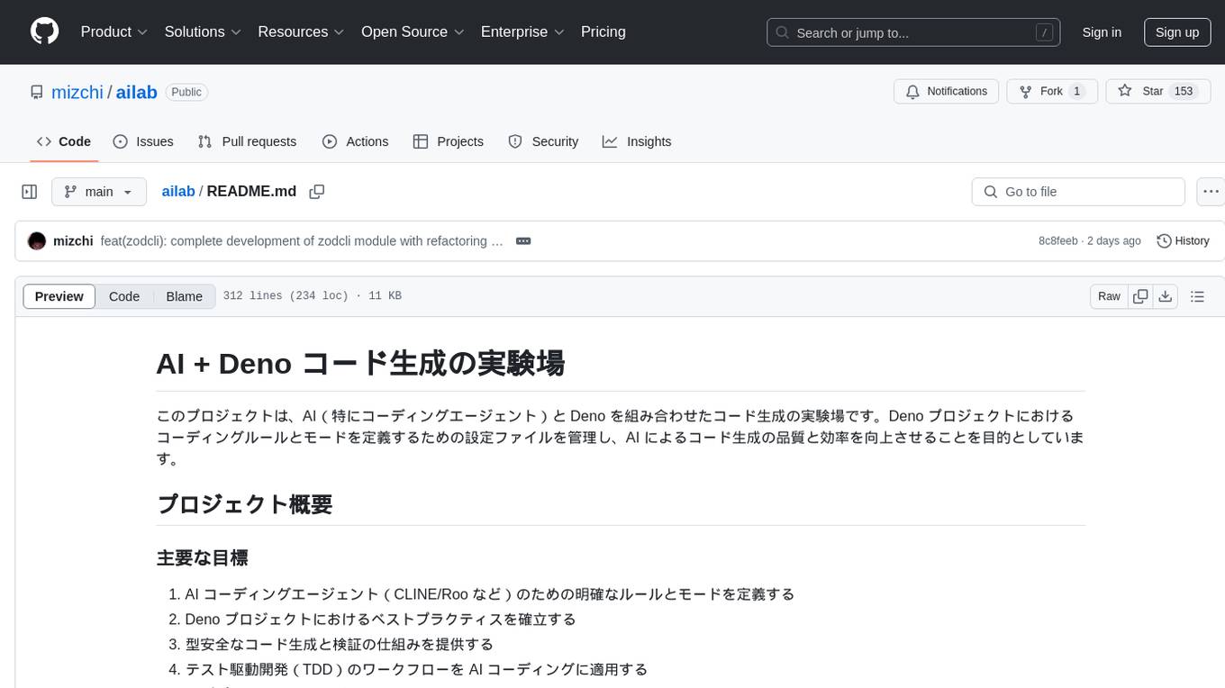Open the more file actions menu
The height and width of the screenshot is (688, 1225).
point(1211,192)
